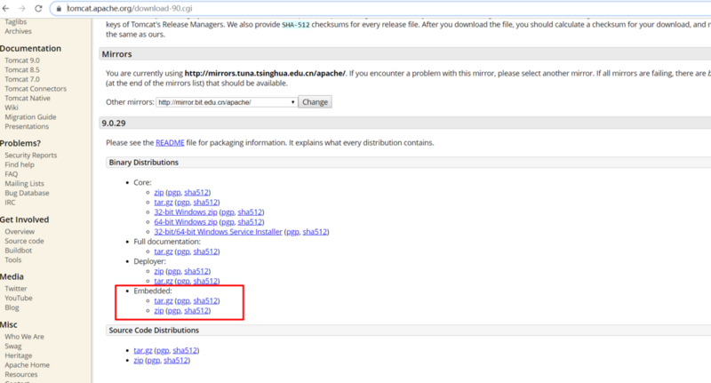
Task: Download Full documentation tar.gz
Action: click(164, 251)
